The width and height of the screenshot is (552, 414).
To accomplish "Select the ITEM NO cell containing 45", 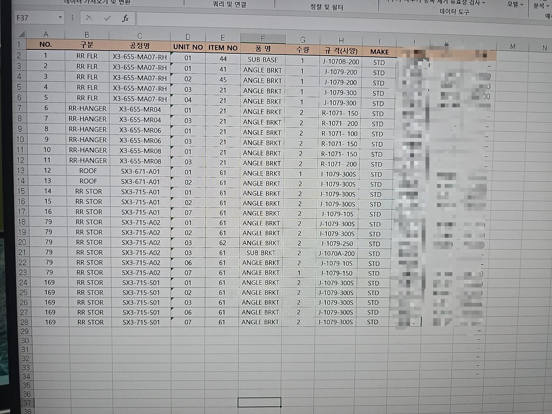I will (223, 80).
